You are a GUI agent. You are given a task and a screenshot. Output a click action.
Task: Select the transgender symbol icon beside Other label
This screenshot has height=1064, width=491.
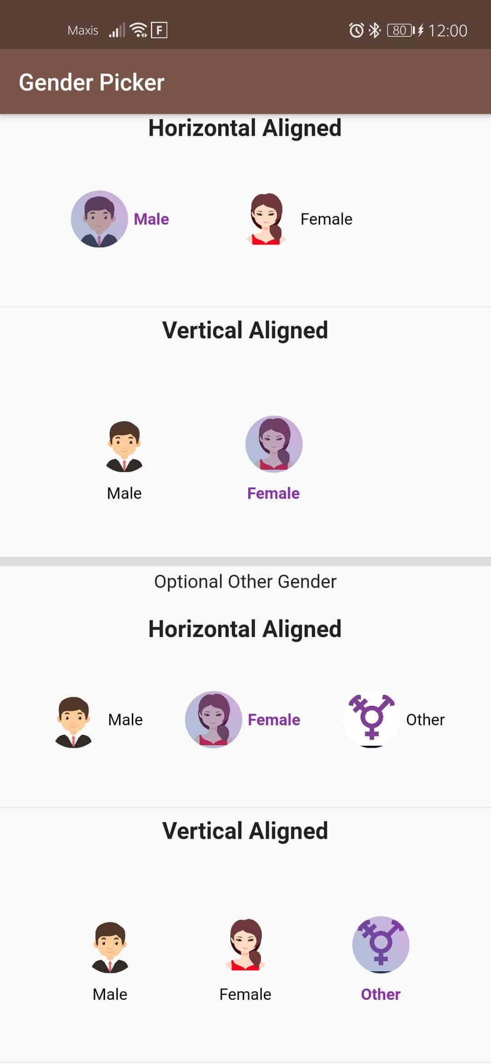pos(371,720)
